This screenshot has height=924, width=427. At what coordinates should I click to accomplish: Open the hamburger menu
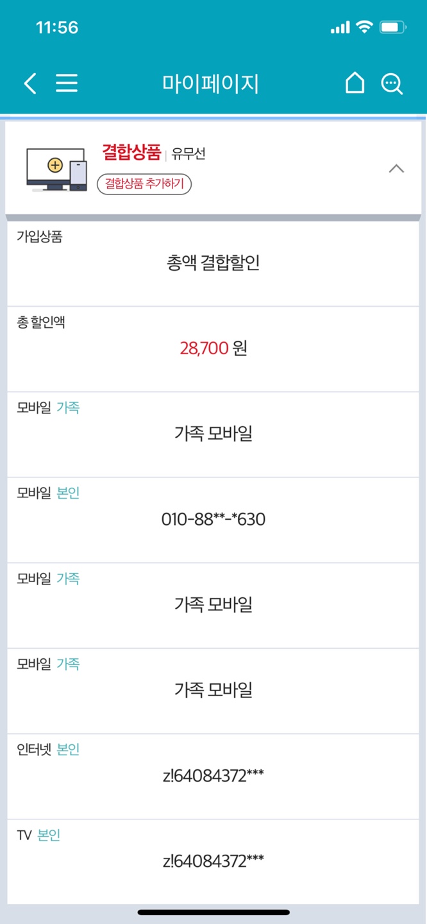67,83
